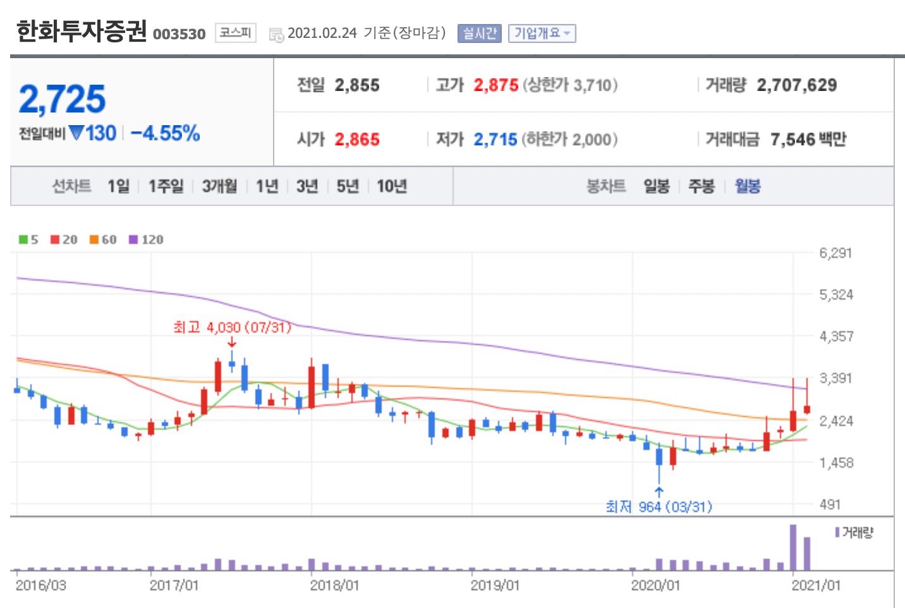Click the tallest purple volume bar
The image size is (905, 608).
tap(793, 547)
